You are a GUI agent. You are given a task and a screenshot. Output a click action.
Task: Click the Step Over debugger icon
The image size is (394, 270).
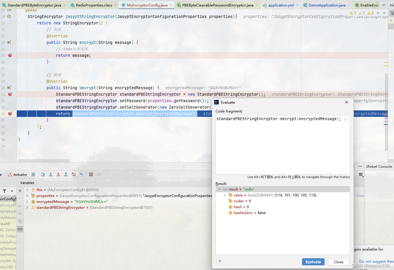[x=43, y=174]
